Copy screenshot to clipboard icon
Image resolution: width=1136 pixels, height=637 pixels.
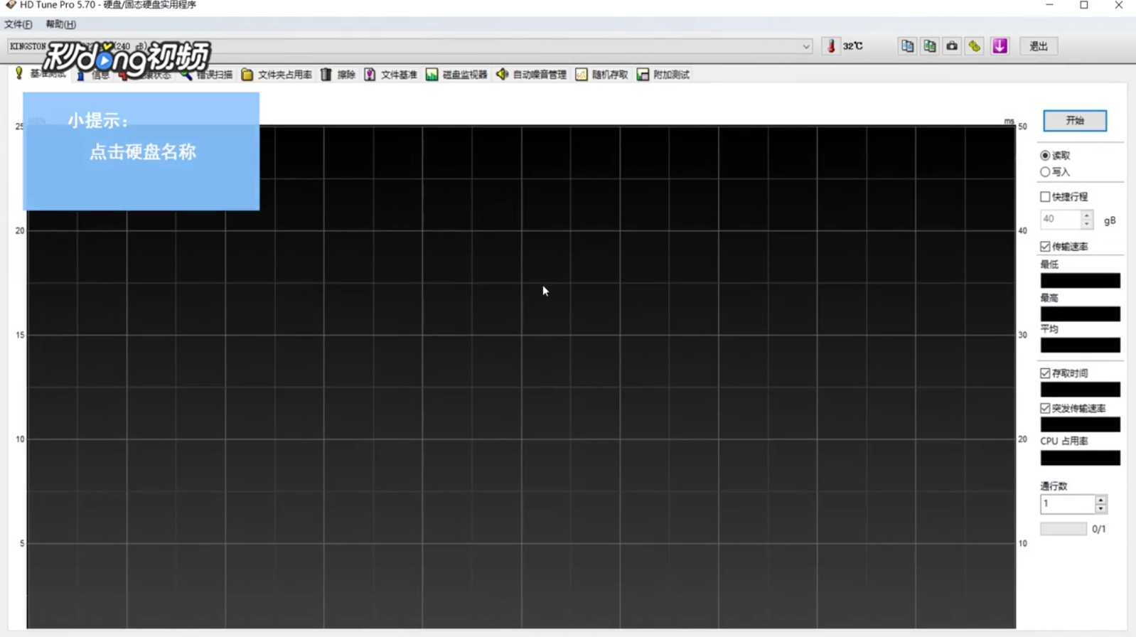pos(930,46)
